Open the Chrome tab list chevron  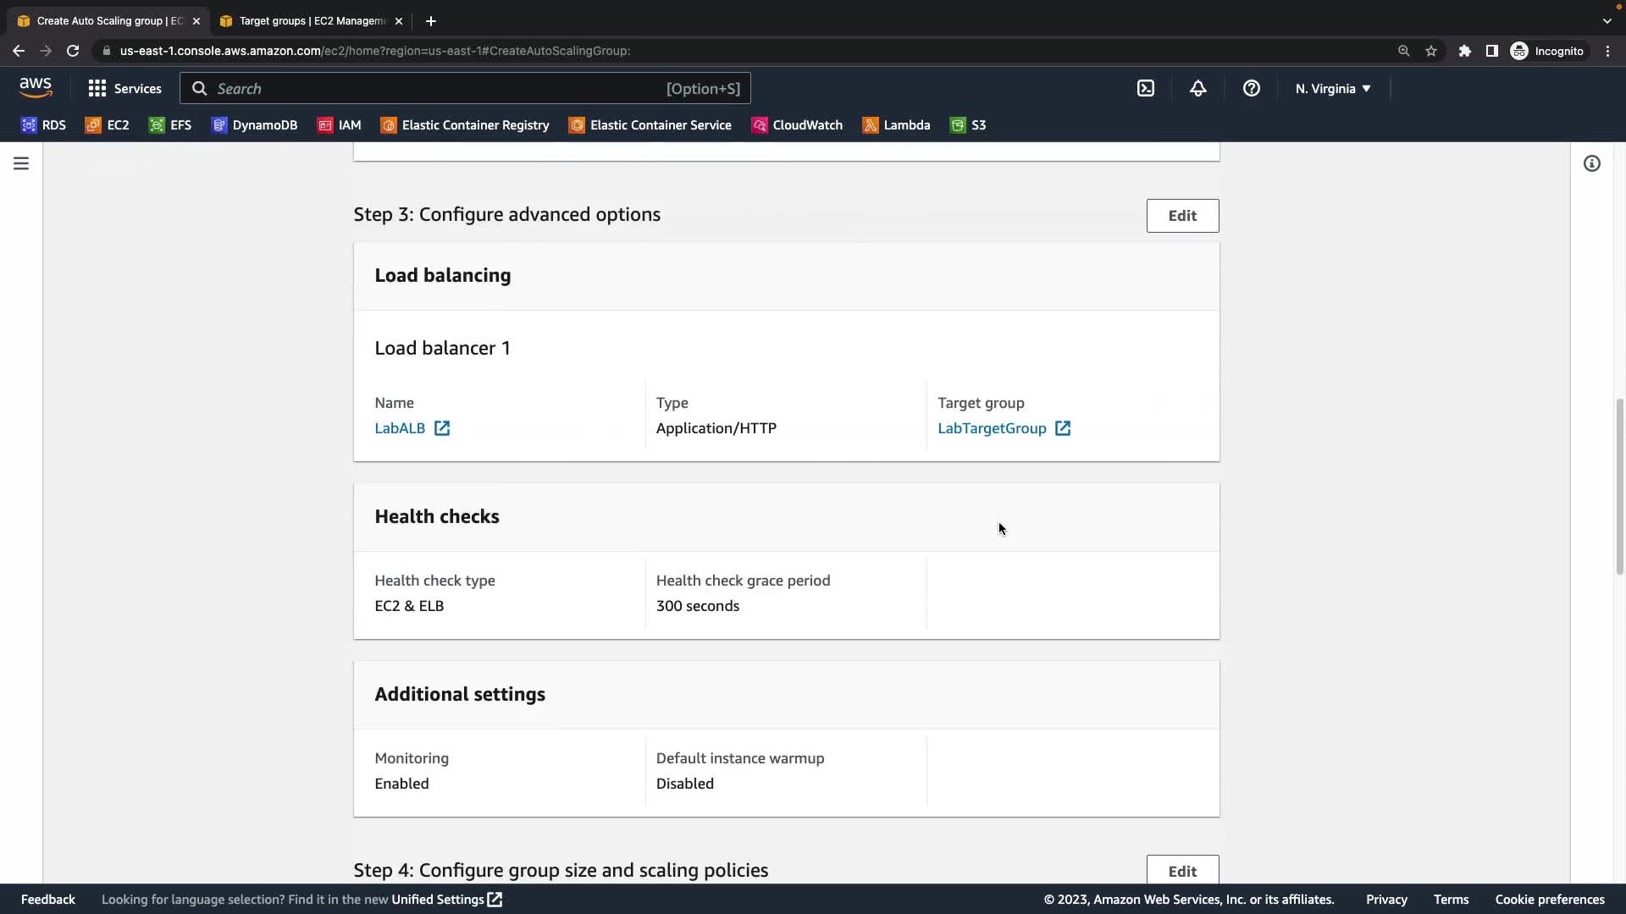pos(1607,20)
